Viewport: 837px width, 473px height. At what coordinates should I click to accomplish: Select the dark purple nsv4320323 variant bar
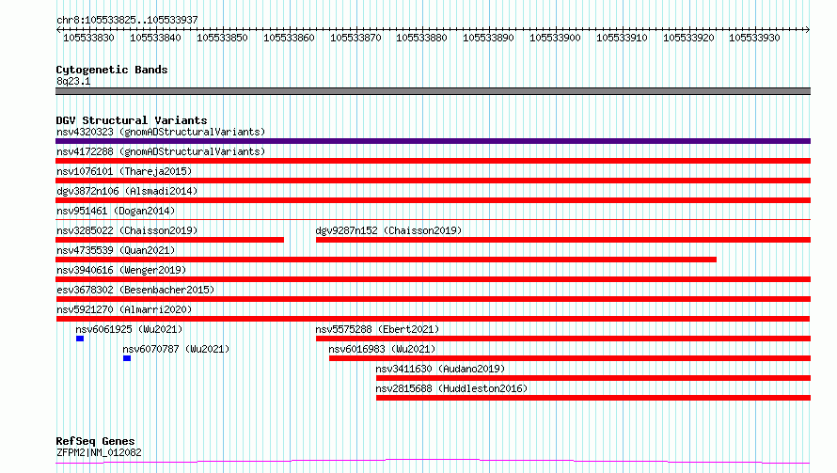[433, 141]
